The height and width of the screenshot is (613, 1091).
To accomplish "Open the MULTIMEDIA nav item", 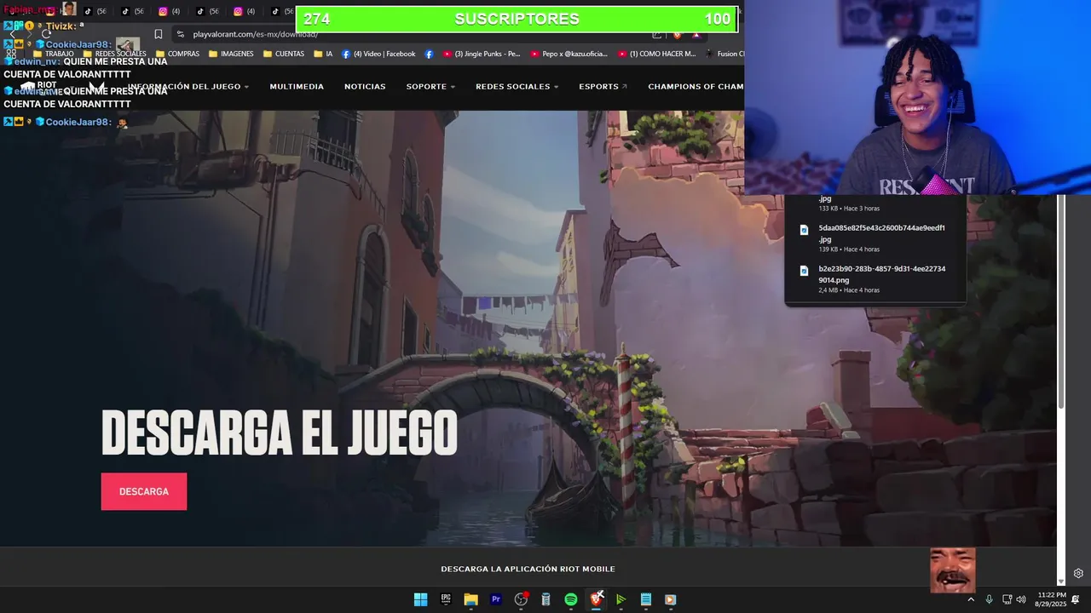I will (297, 87).
